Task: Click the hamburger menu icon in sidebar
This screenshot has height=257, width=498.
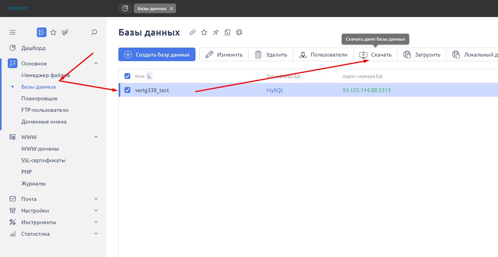Action: (x=13, y=33)
